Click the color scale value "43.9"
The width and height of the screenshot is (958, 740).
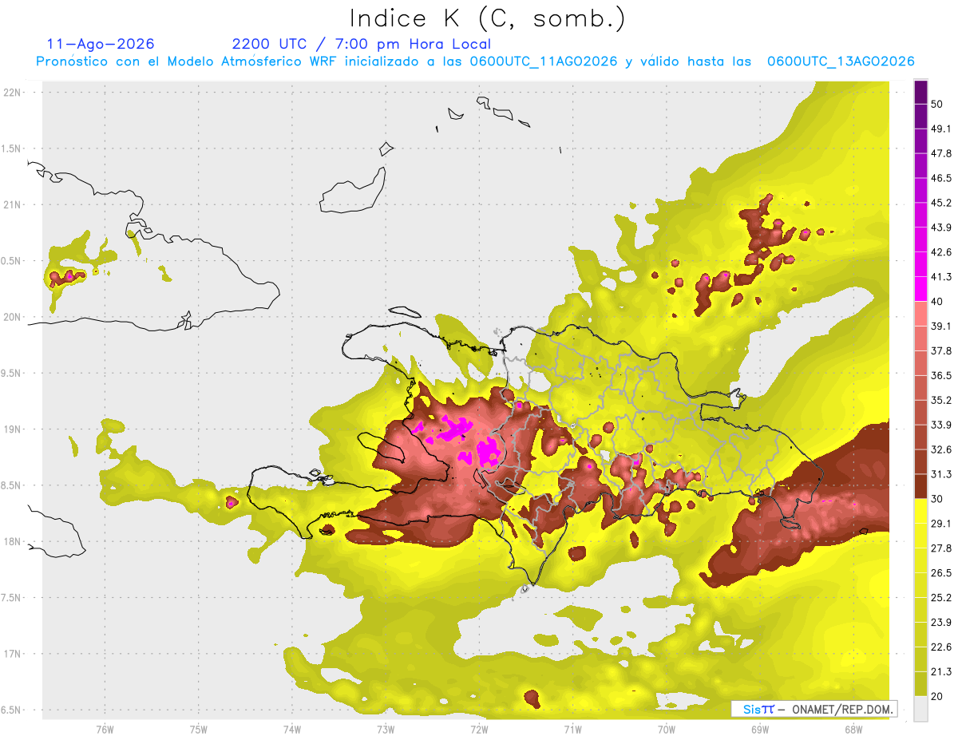[940, 228]
